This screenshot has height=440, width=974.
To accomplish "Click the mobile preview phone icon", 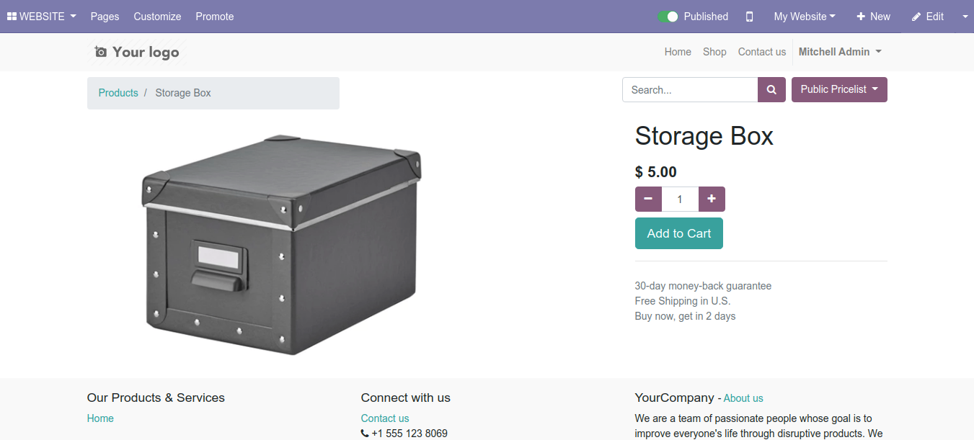I will pos(749,17).
